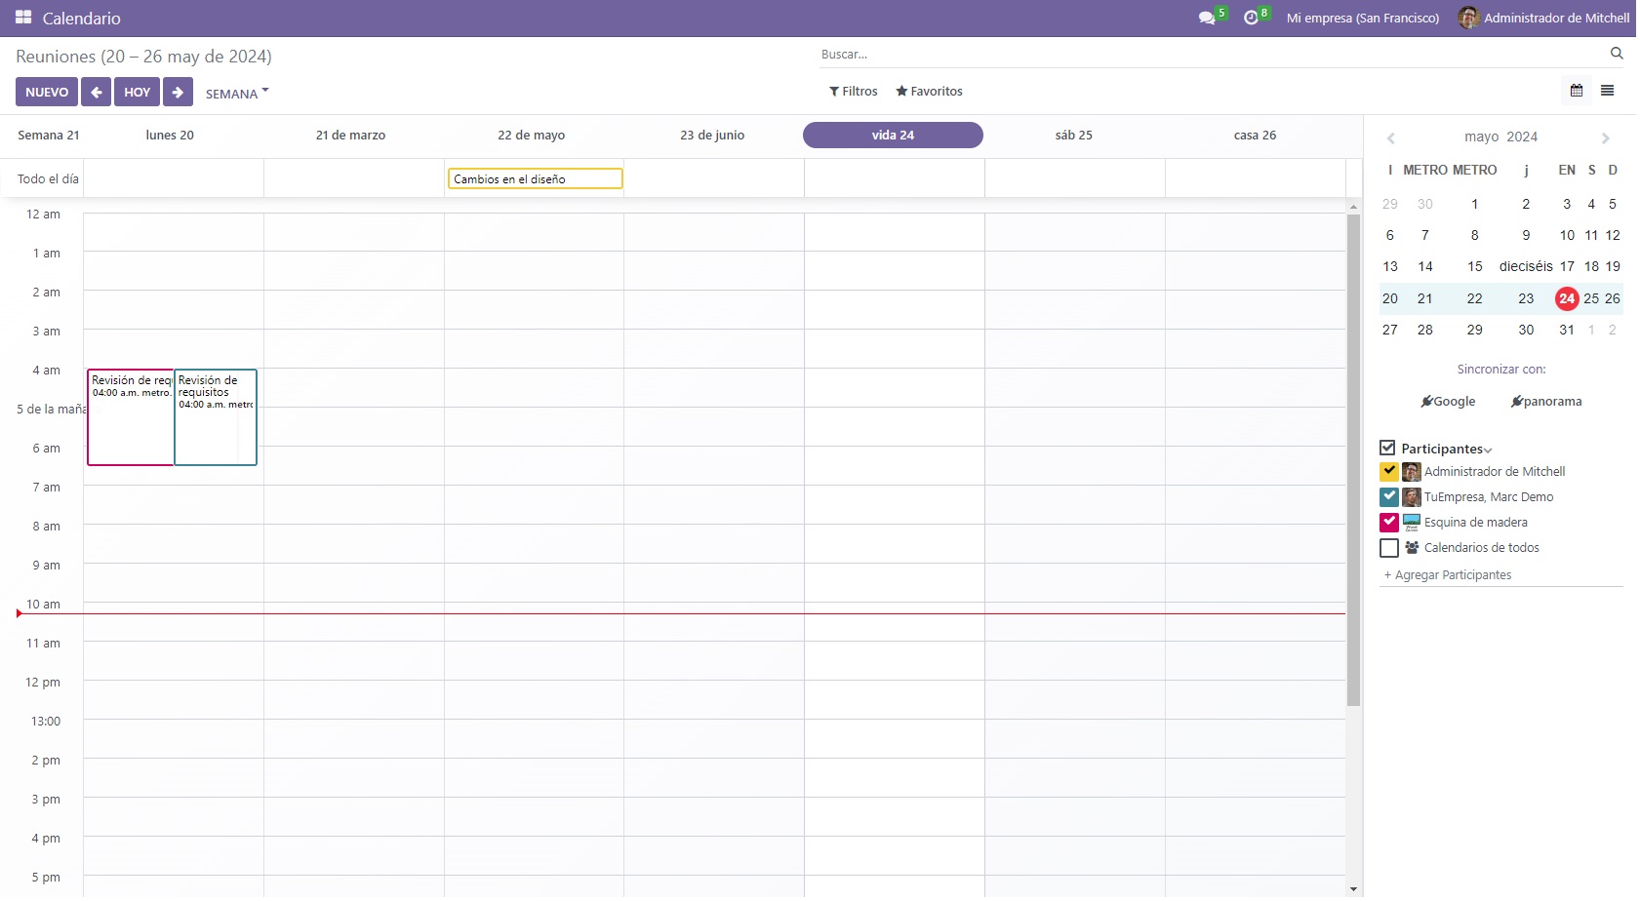The image size is (1640, 901).
Task: Click the calendar vertical scrollbar
Action: tap(1353, 459)
